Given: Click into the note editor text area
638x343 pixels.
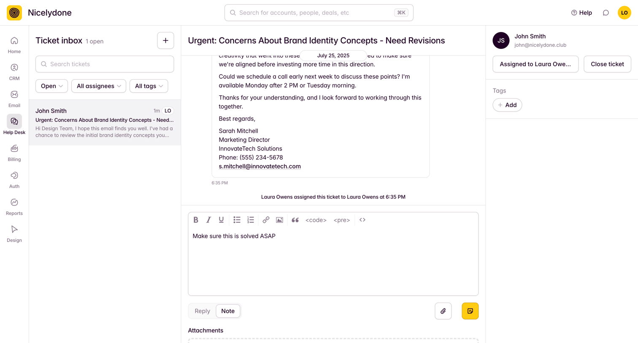Looking at the screenshot, I should point(333,261).
